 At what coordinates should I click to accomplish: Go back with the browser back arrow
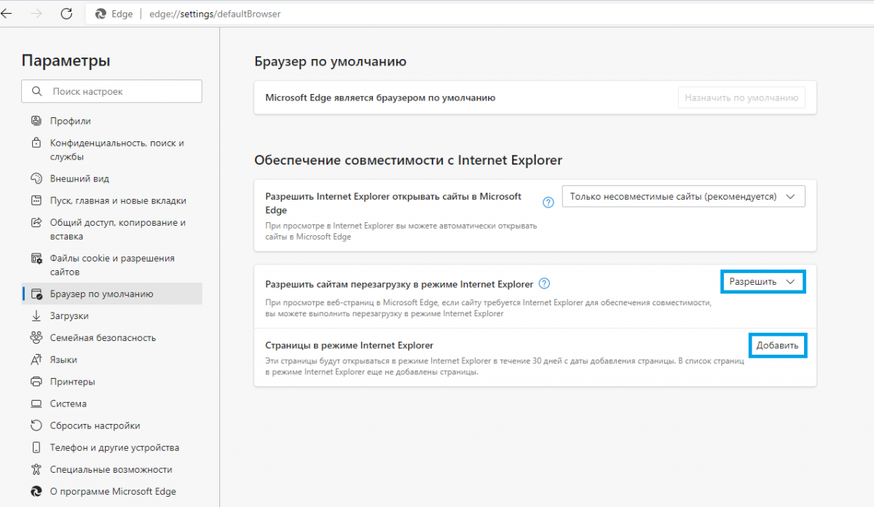7,13
